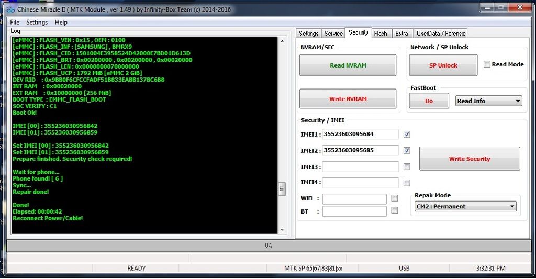
Task: Open the File menu
Action: (15, 23)
